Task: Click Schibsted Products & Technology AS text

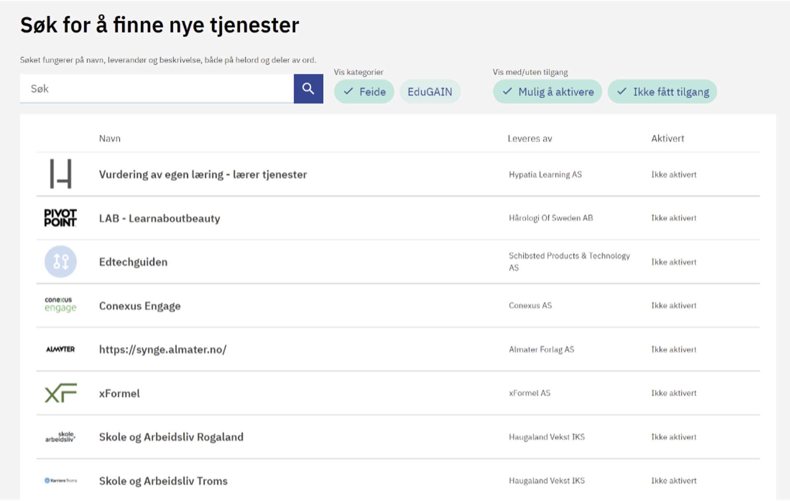Action: coord(569,262)
